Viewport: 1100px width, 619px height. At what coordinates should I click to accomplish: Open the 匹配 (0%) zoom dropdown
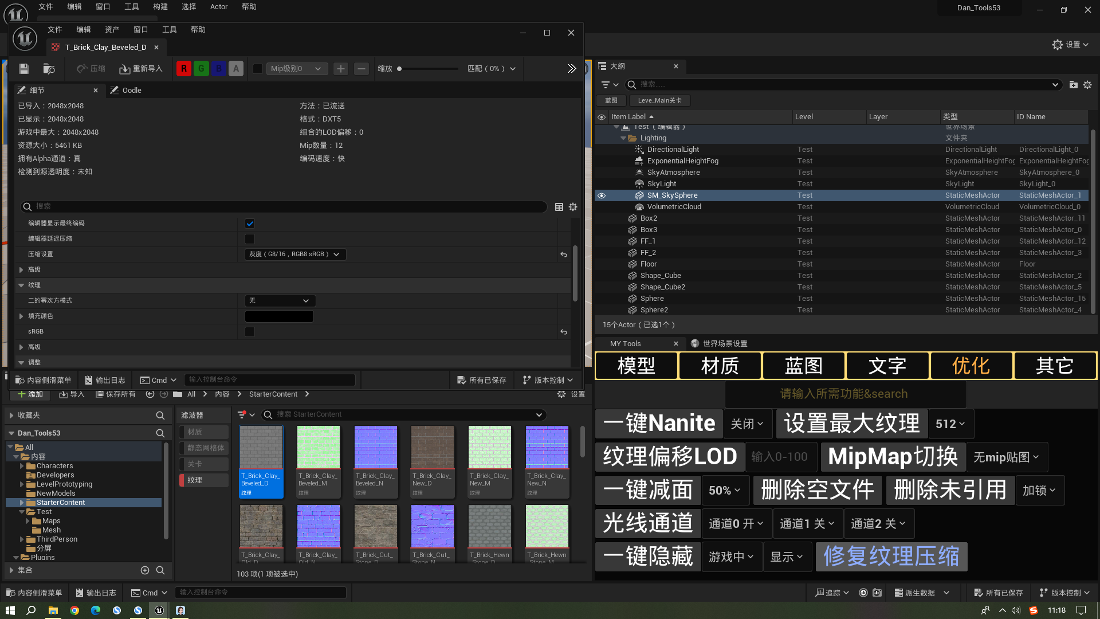[492, 69]
